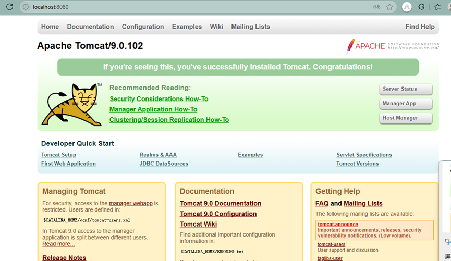Open Servlet Specifications link

[364, 155]
